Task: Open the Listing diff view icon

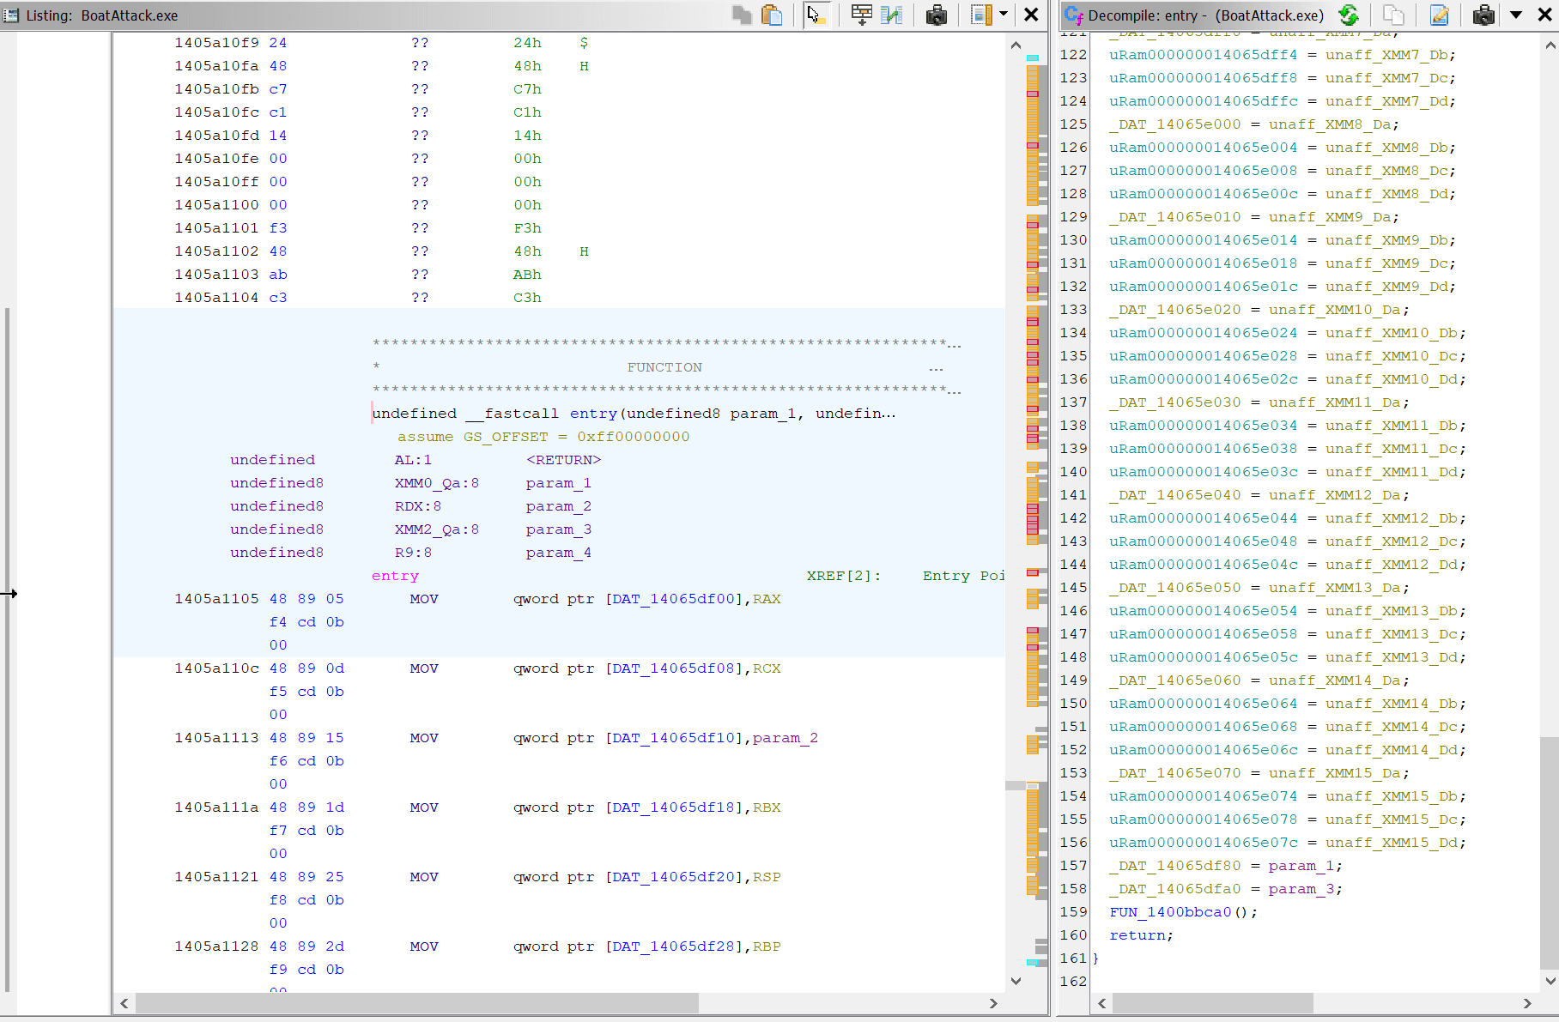Action: click(892, 15)
